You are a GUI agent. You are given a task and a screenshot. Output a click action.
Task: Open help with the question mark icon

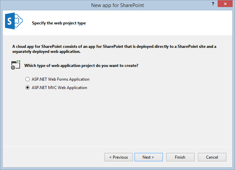tap(213, 4)
